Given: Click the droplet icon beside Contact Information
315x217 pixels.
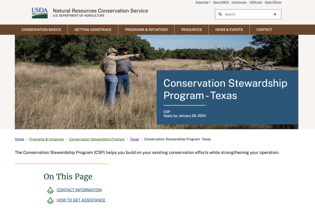Looking at the screenshot, I should (x=50, y=190).
